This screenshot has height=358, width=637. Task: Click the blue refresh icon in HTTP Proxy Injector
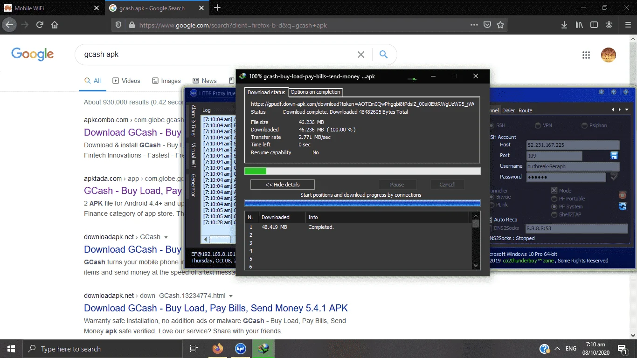623,207
